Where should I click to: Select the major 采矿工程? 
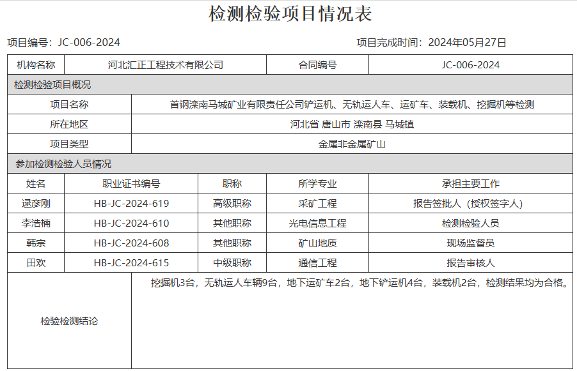pyautogui.click(x=317, y=204)
